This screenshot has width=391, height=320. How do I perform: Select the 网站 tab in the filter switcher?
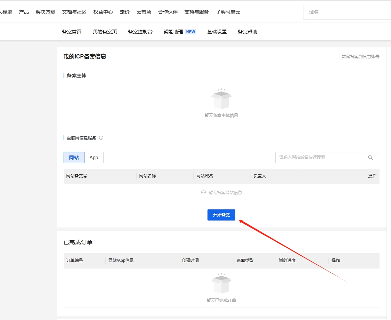point(73,158)
